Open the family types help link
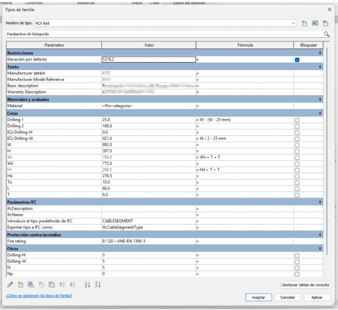This screenshot has height=310, width=338. [39, 296]
